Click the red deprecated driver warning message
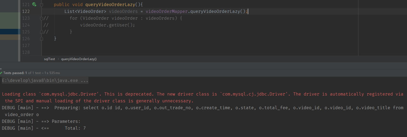407x137 pixels. [203, 98]
